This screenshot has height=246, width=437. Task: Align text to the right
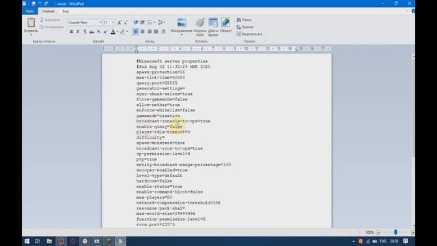click(150, 31)
